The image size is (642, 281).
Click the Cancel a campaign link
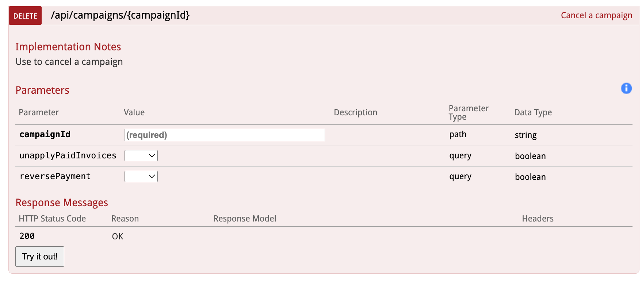click(596, 15)
